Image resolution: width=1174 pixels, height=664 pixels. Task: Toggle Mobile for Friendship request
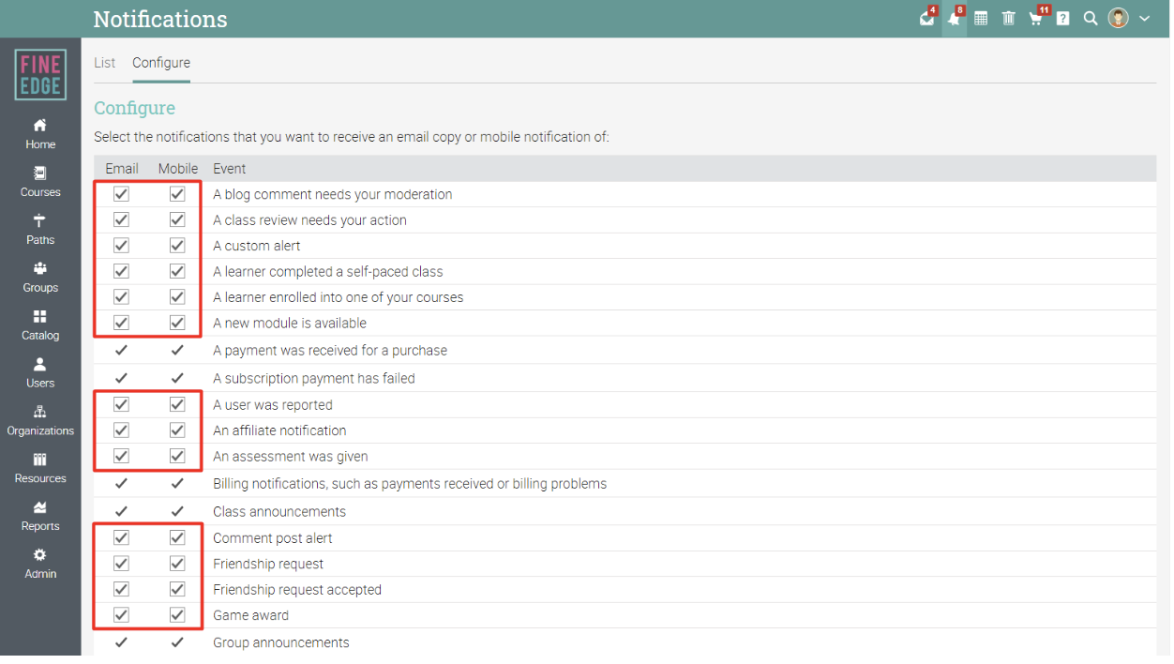click(177, 564)
